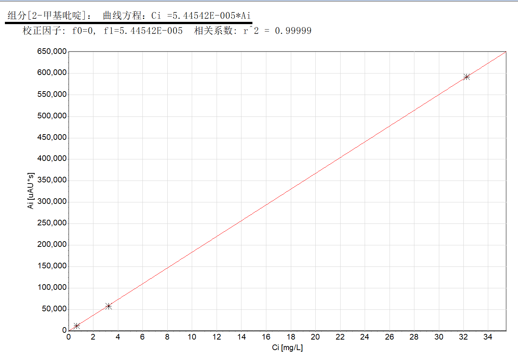Click the 0 label at the X-axis origin
This screenshot has width=518, height=352.
tap(69, 337)
